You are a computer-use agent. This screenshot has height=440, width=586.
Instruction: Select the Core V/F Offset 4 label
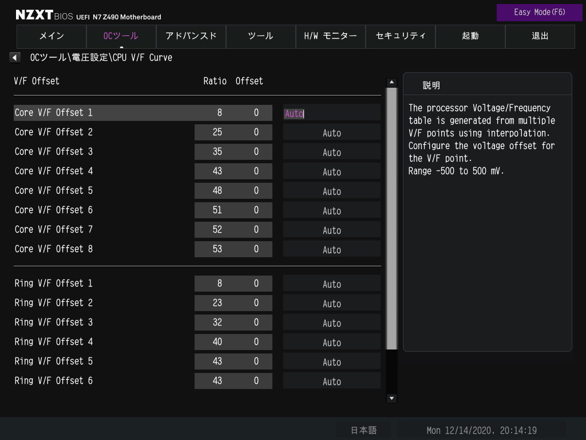pyautogui.click(x=53, y=171)
